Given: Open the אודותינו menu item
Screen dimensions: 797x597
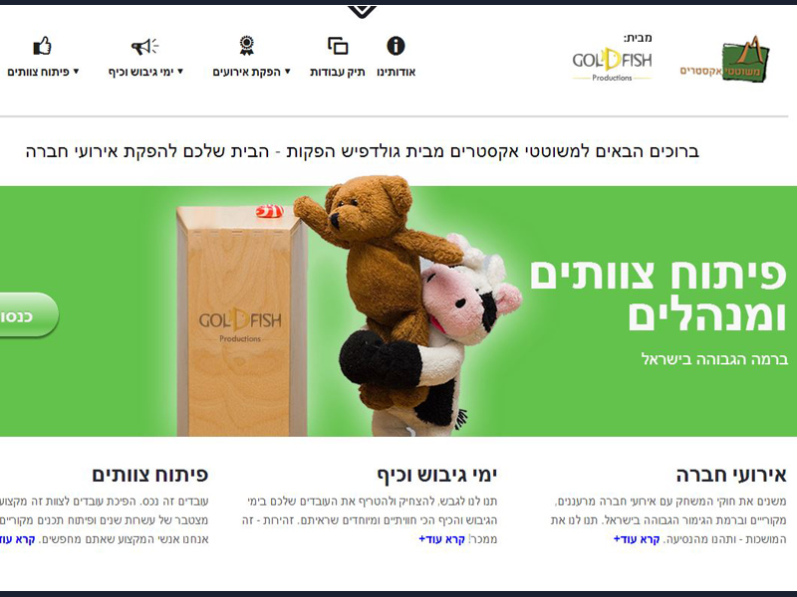Looking at the screenshot, I should [396, 72].
